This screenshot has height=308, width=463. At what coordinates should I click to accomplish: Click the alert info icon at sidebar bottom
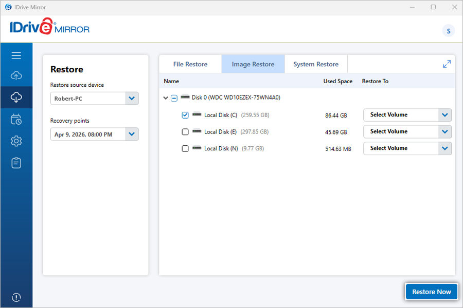(16, 297)
